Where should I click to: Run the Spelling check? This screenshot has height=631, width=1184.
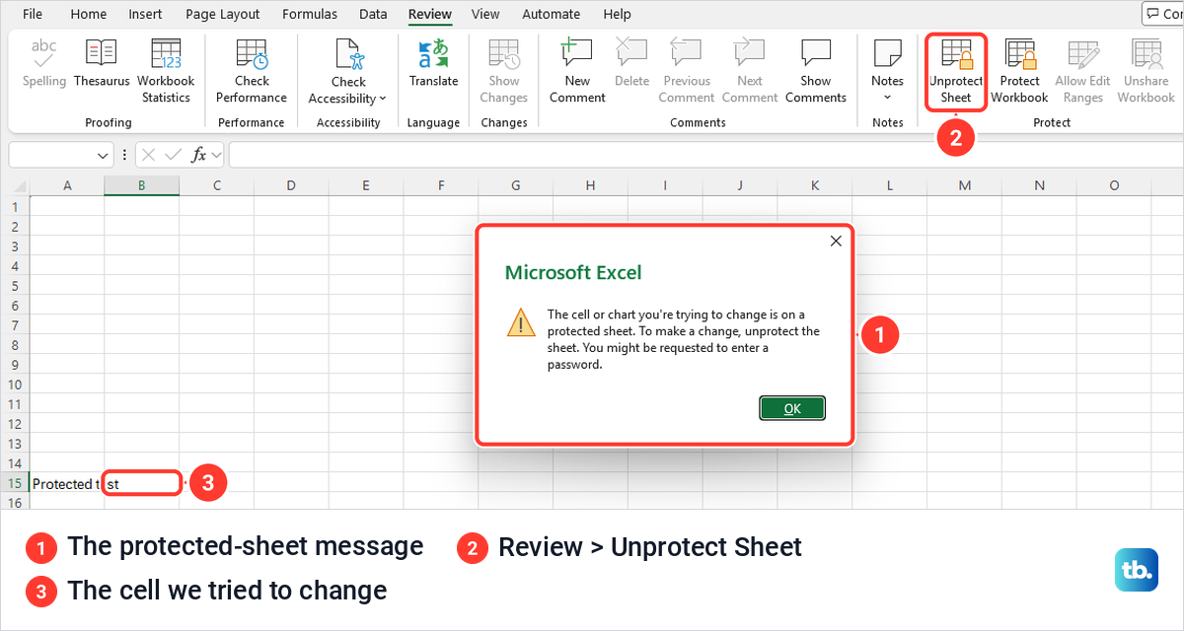point(44,64)
